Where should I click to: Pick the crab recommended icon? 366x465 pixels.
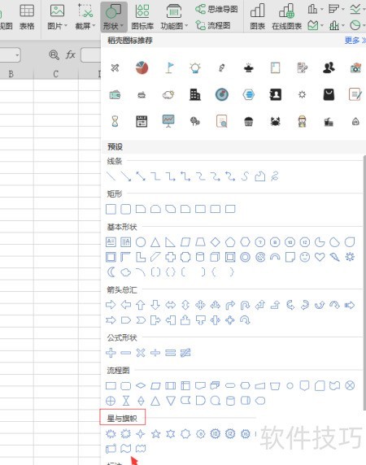pos(275,122)
